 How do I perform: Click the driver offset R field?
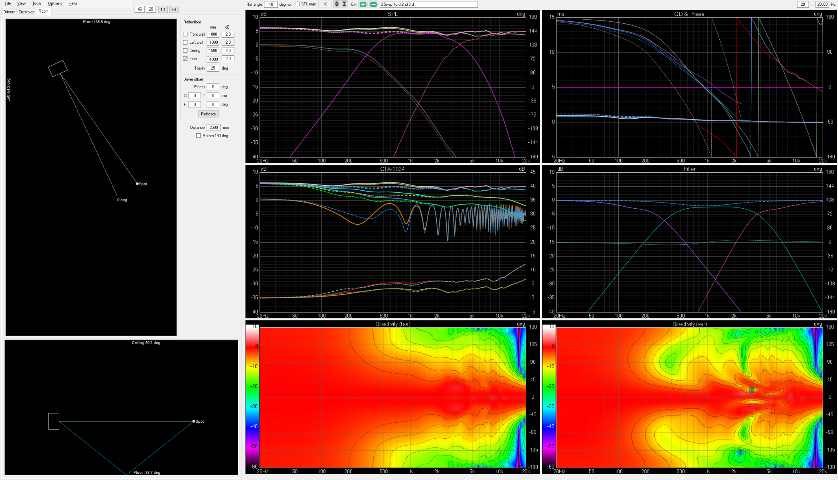tap(195, 105)
